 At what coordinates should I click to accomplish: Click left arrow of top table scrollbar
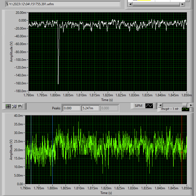[130, 4]
